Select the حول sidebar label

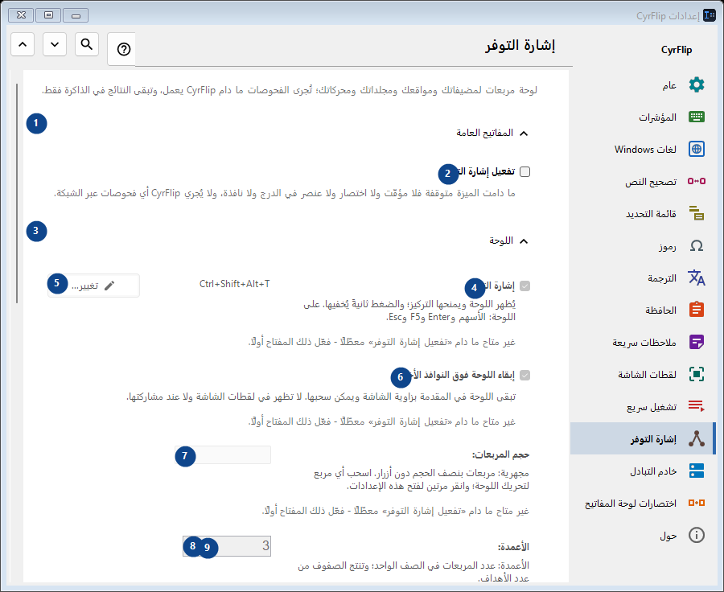(x=668, y=535)
